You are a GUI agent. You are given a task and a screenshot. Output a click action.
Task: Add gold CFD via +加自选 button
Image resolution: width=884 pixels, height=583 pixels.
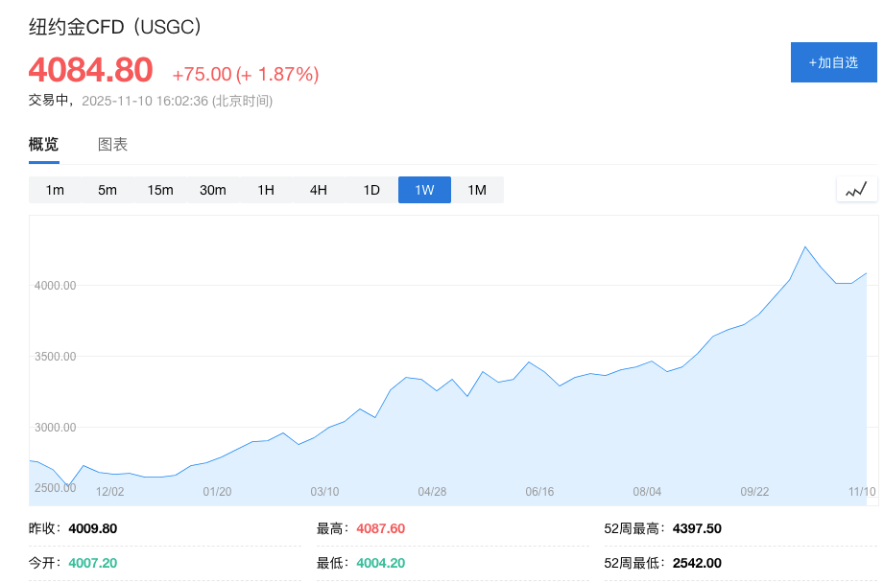coord(833,62)
